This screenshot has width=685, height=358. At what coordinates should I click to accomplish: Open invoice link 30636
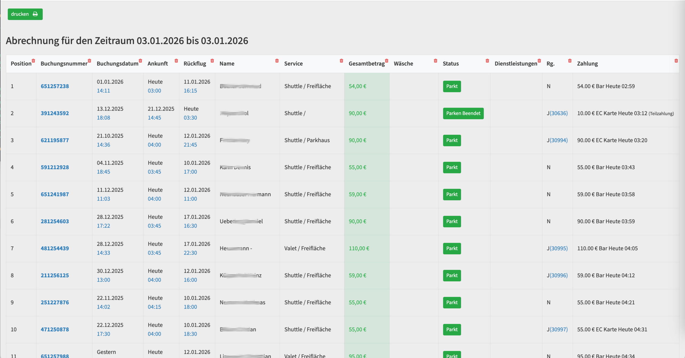pos(559,113)
